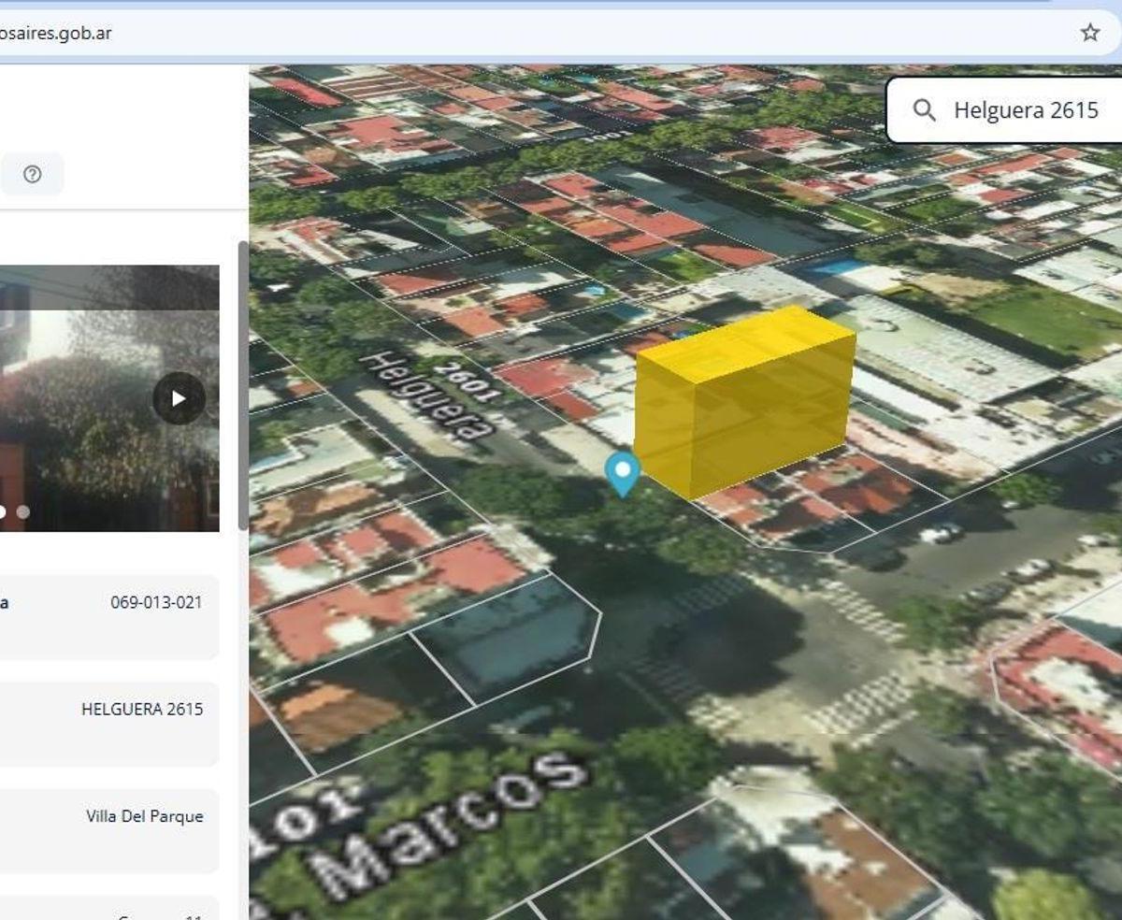Screen dimensions: 1122x920
Task: Open the help question mark button
Action: click(33, 174)
